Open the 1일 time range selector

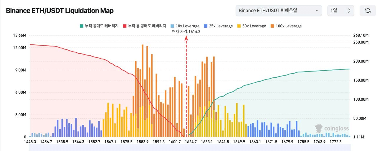point(340,11)
